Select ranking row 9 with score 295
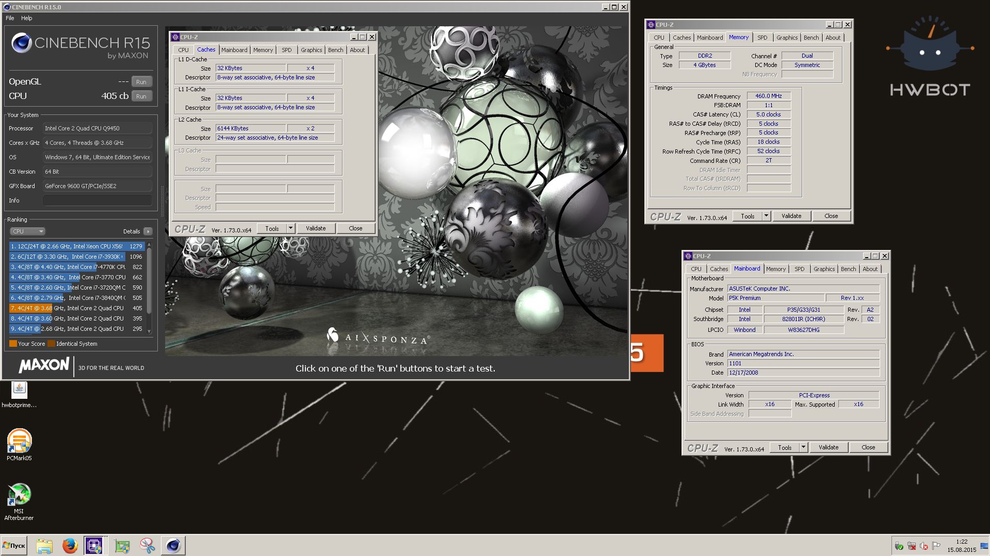Image resolution: width=990 pixels, height=556 pixels. tap(76, 329)
